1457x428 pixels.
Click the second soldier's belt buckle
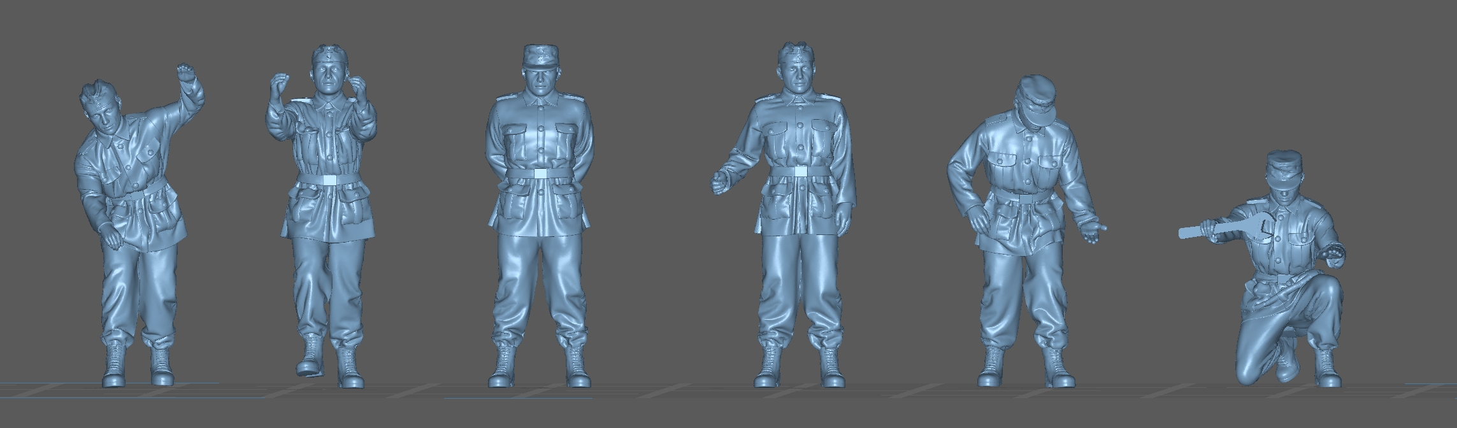pyautogui.click(x=329, y=180)
